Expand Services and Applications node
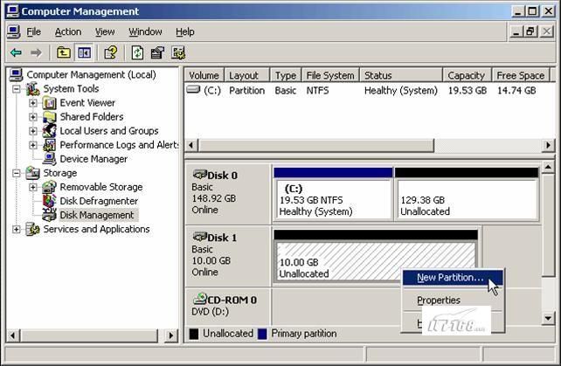Screen dimensions: 561x366 [x=17, y=229]
